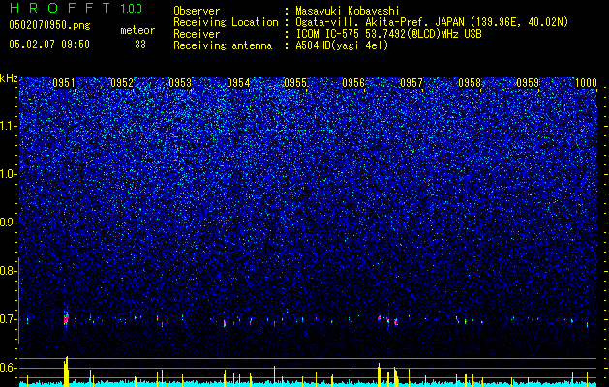The width and height of the screenshot is (609, 387).
Task: Click the 0951 time marker
Action: point(64,83)
